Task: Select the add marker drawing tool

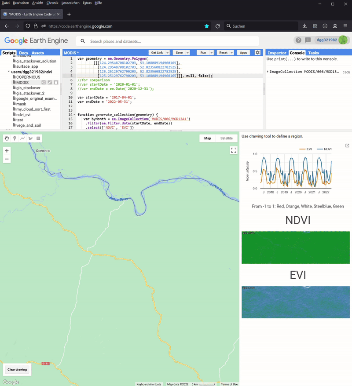Action: tap(15, 138)
